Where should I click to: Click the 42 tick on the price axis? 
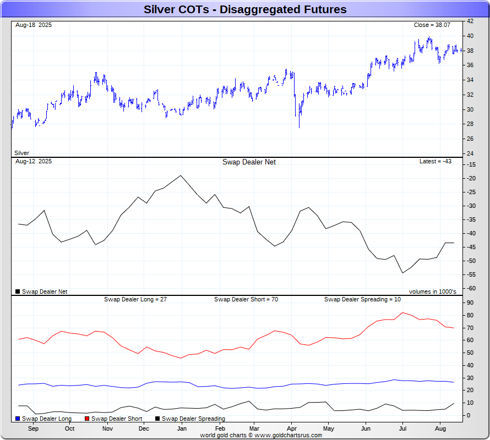(x=470, y=21)
